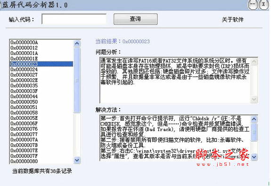Click code list scrollbar thumb
Image resolution: width=271 pixels, height=186 pixels.
point(77,80)
